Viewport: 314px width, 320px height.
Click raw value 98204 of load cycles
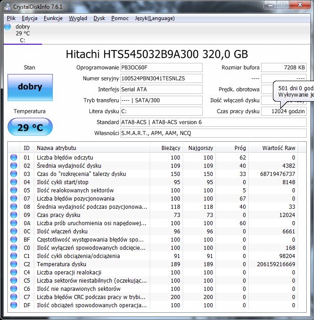point(287,256)
